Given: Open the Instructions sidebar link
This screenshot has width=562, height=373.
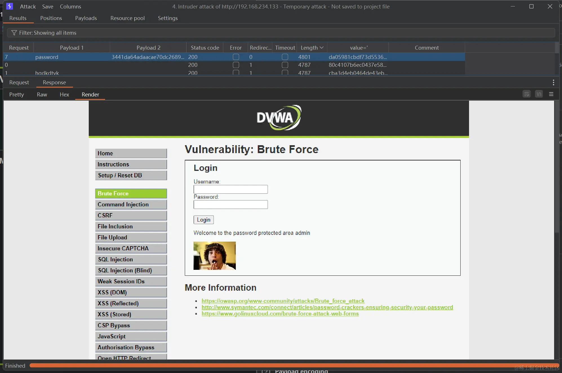Looking at the screenshot, I should (x=131, y=164).
